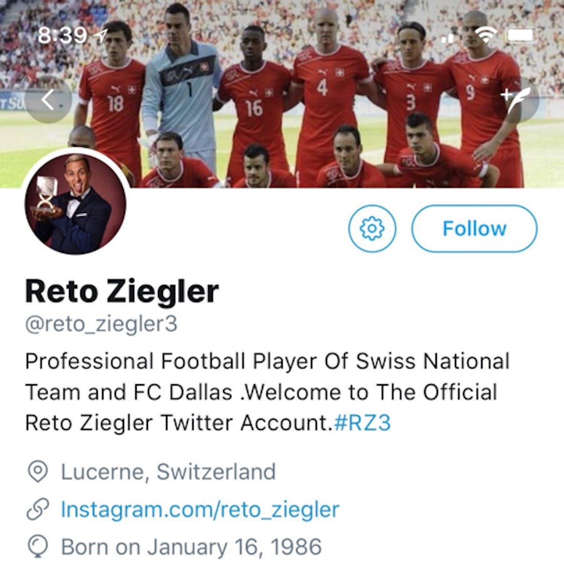Tap the back arrow on header
This screenshot has height=571, width=564.
[x=48, y=99]
